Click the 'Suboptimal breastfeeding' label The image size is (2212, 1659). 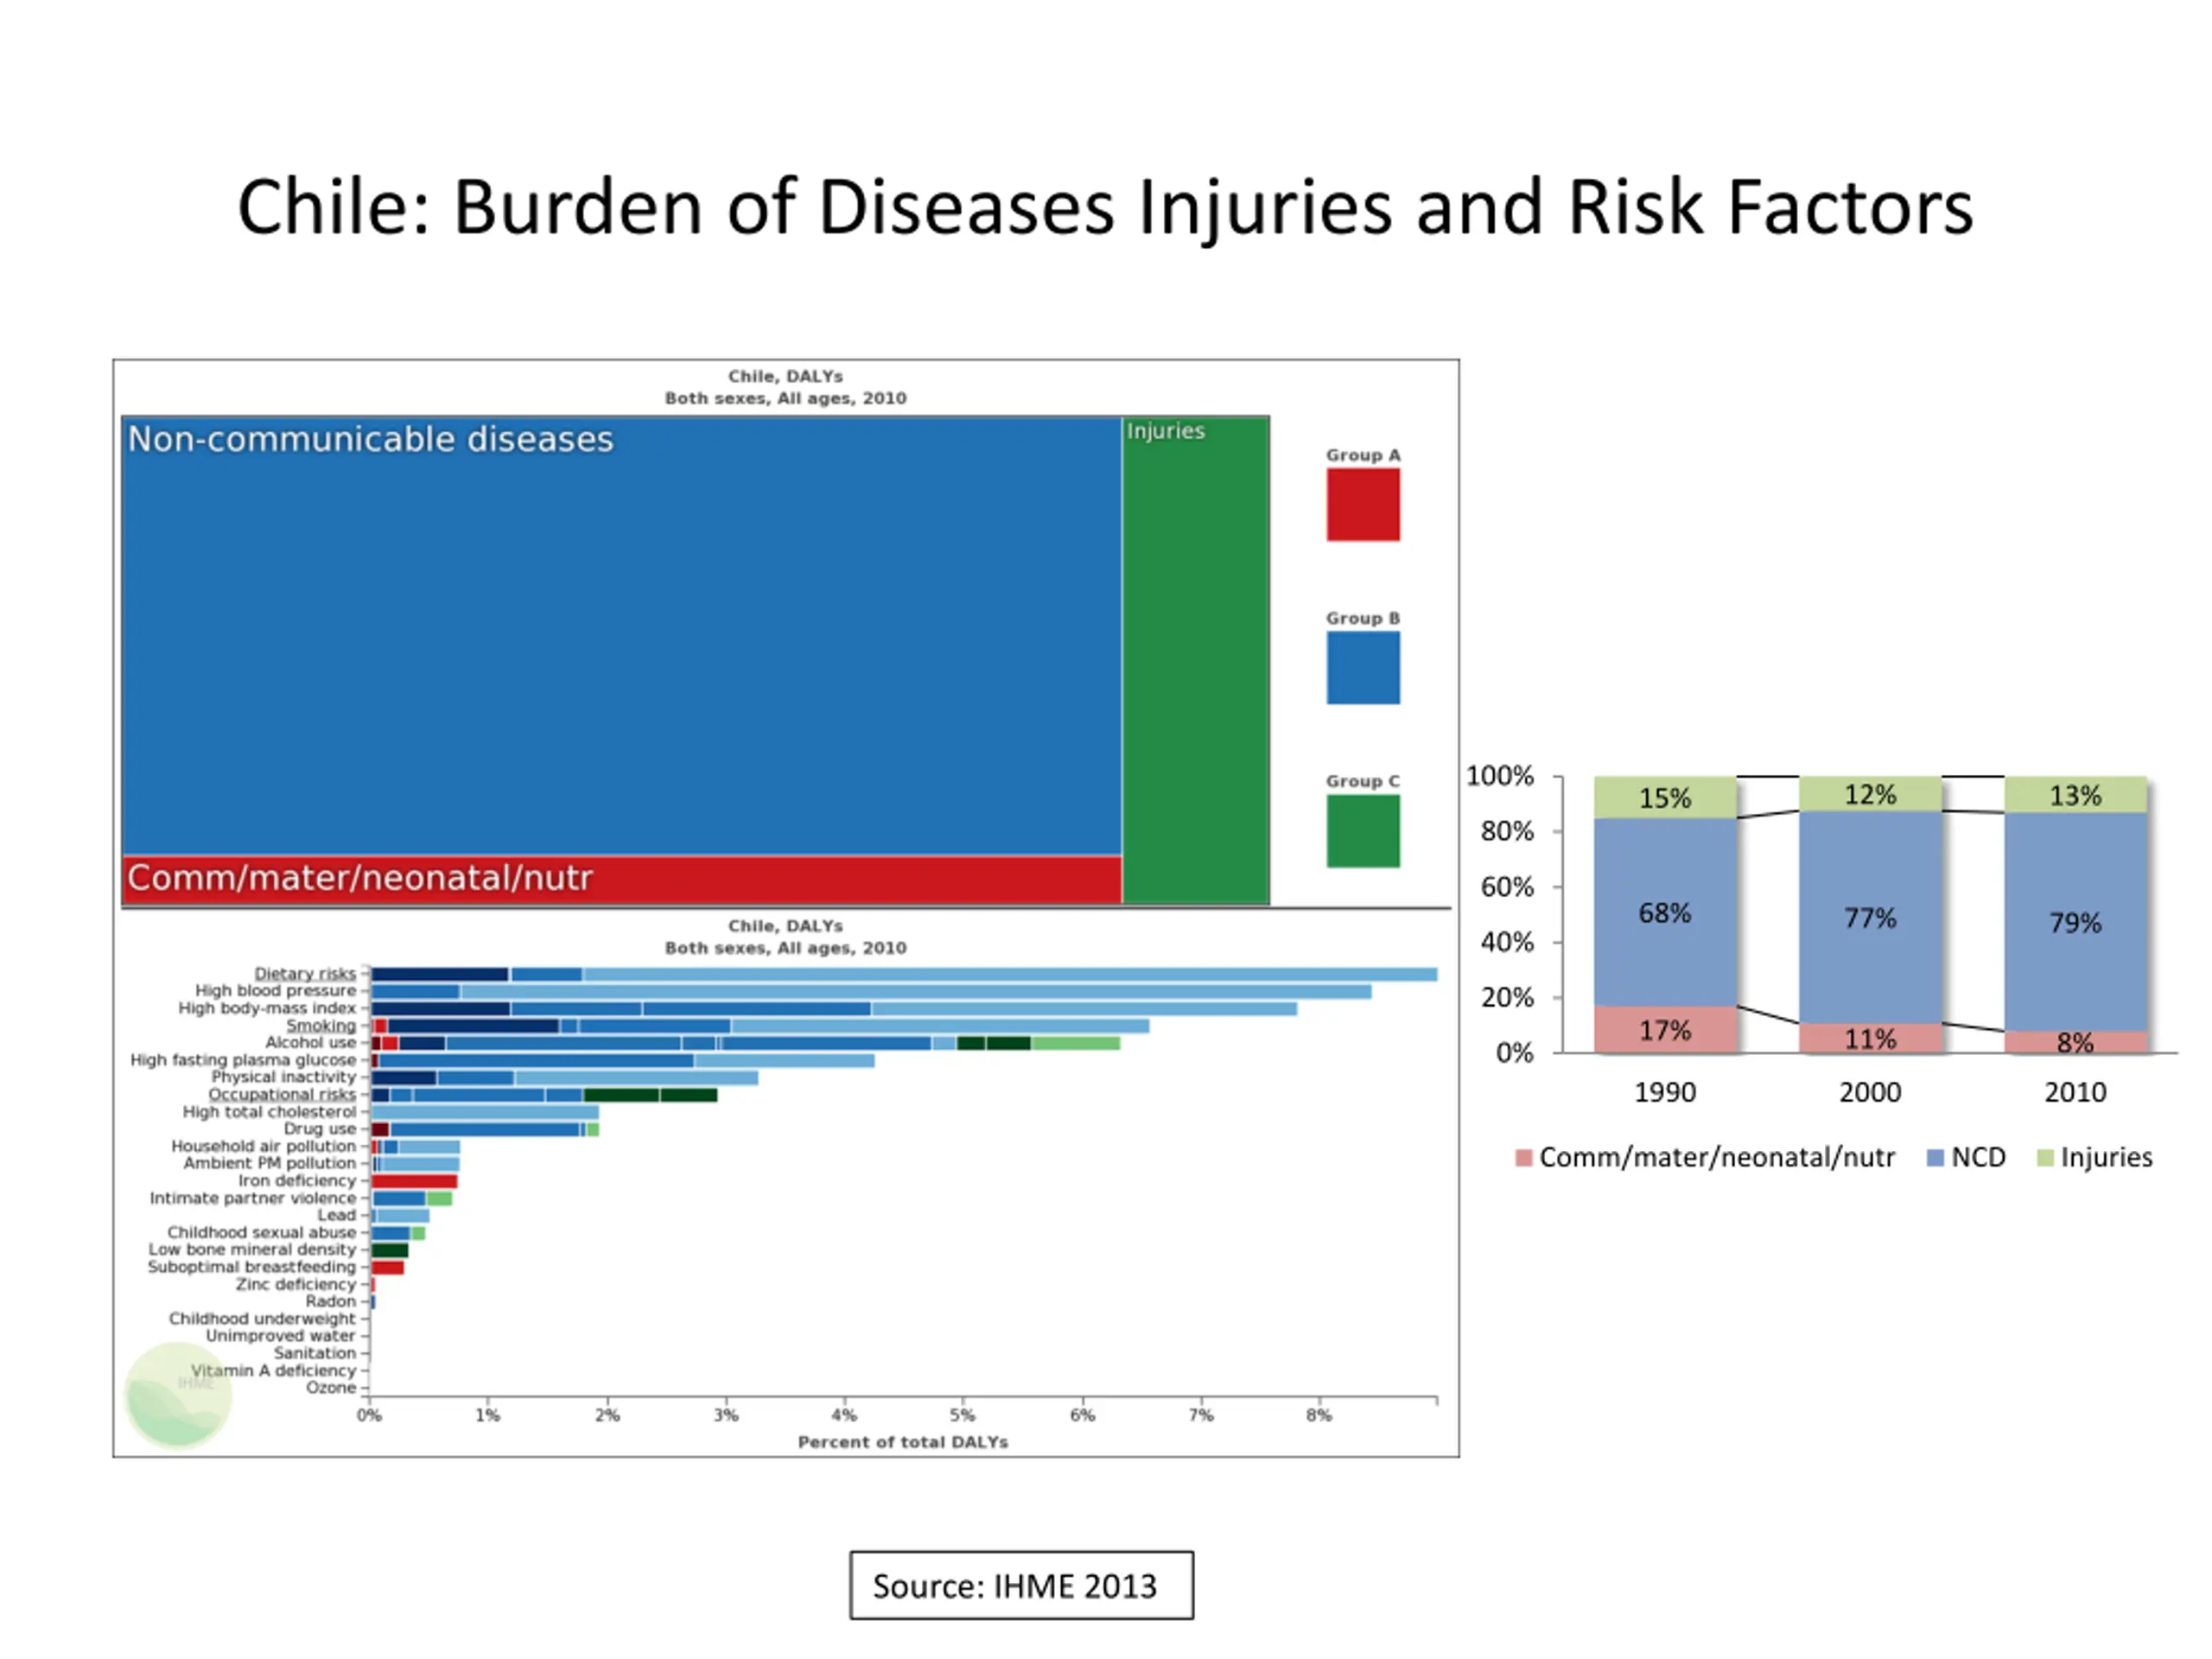[x=251, y=1267]
